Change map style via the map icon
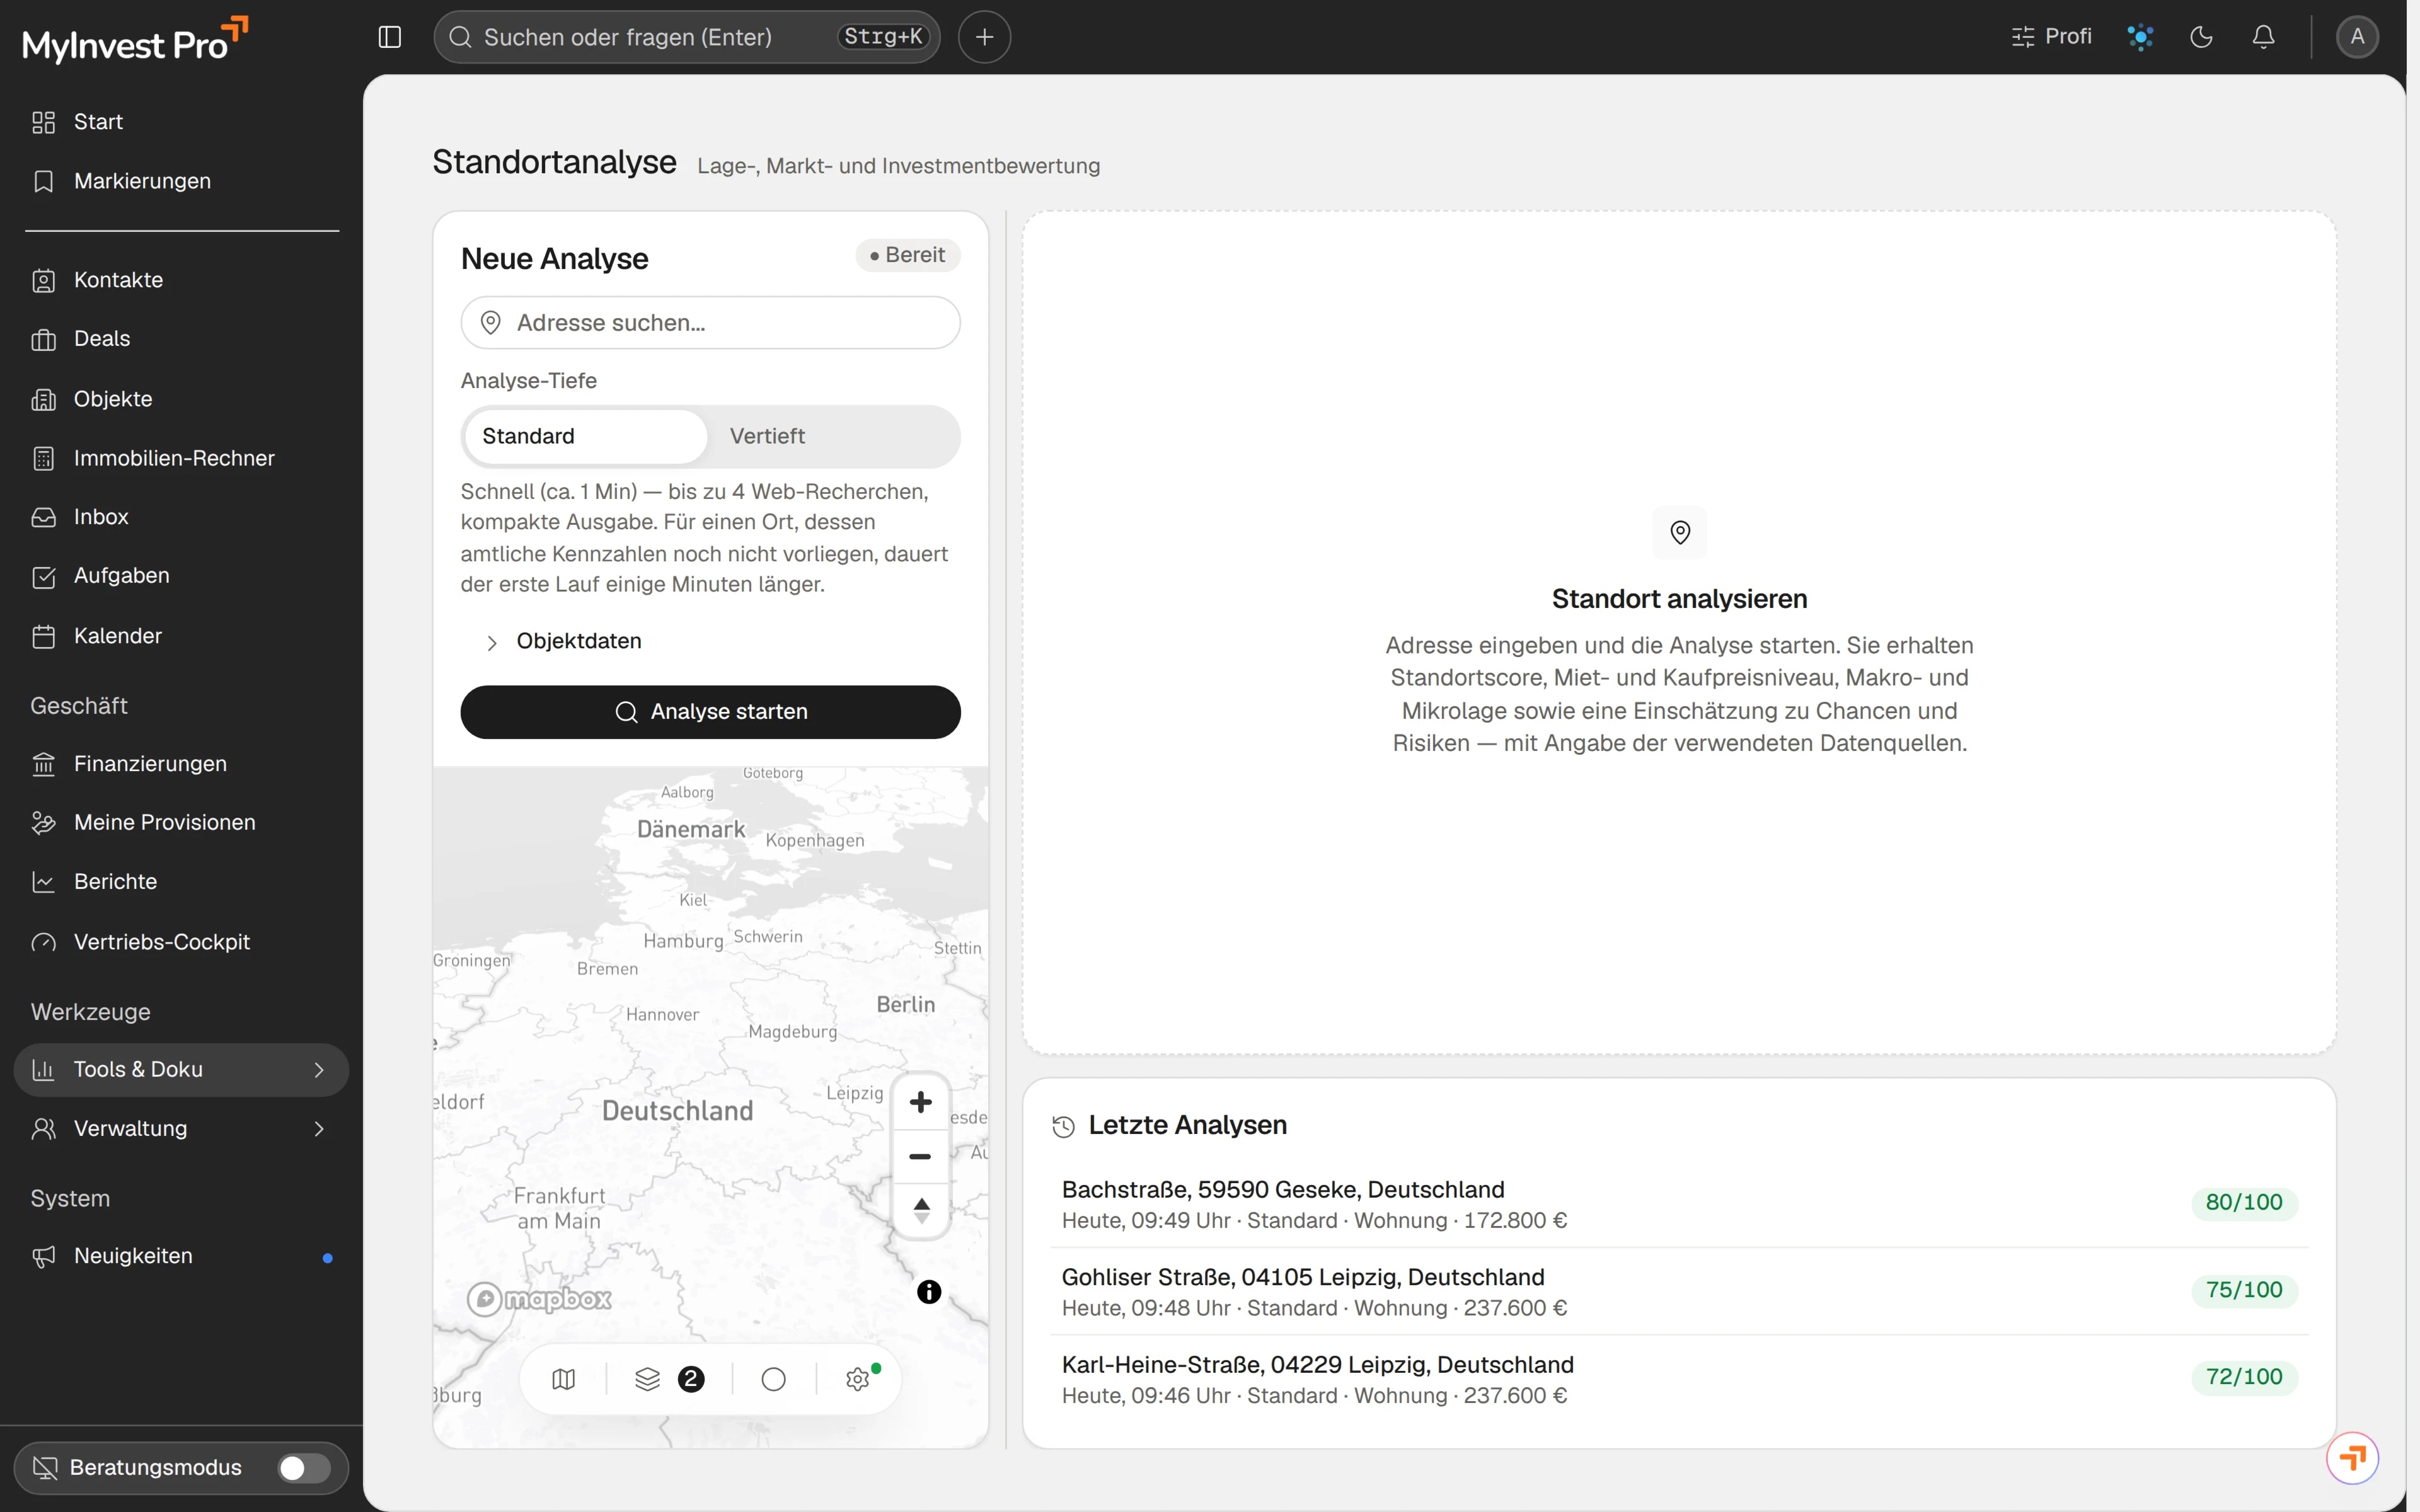The image size is (2420, 1512). [x=564, y=1379]
